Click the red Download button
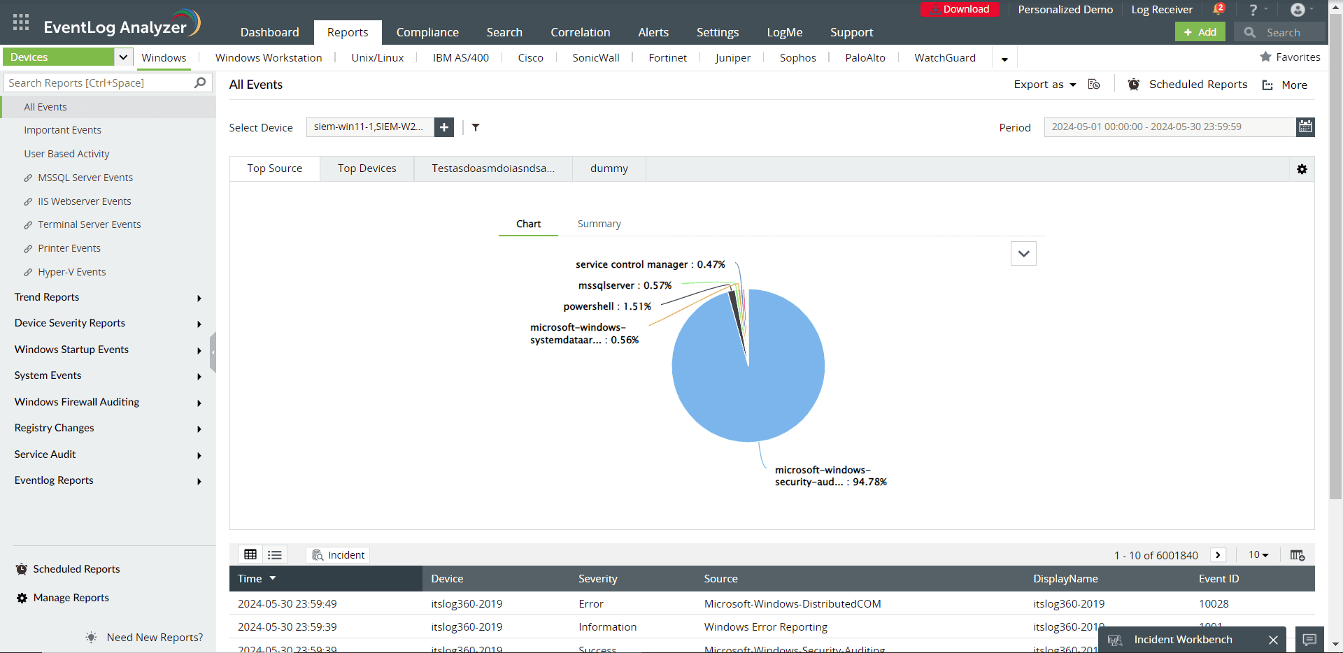 [x=960, y=9]
